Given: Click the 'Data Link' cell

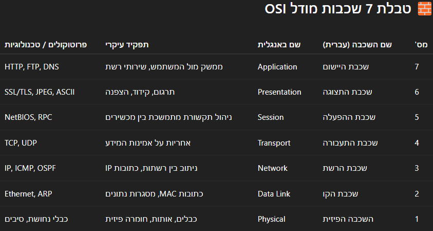Looking at the screenshot, I should pyautogui.click(x=274, y=193).
